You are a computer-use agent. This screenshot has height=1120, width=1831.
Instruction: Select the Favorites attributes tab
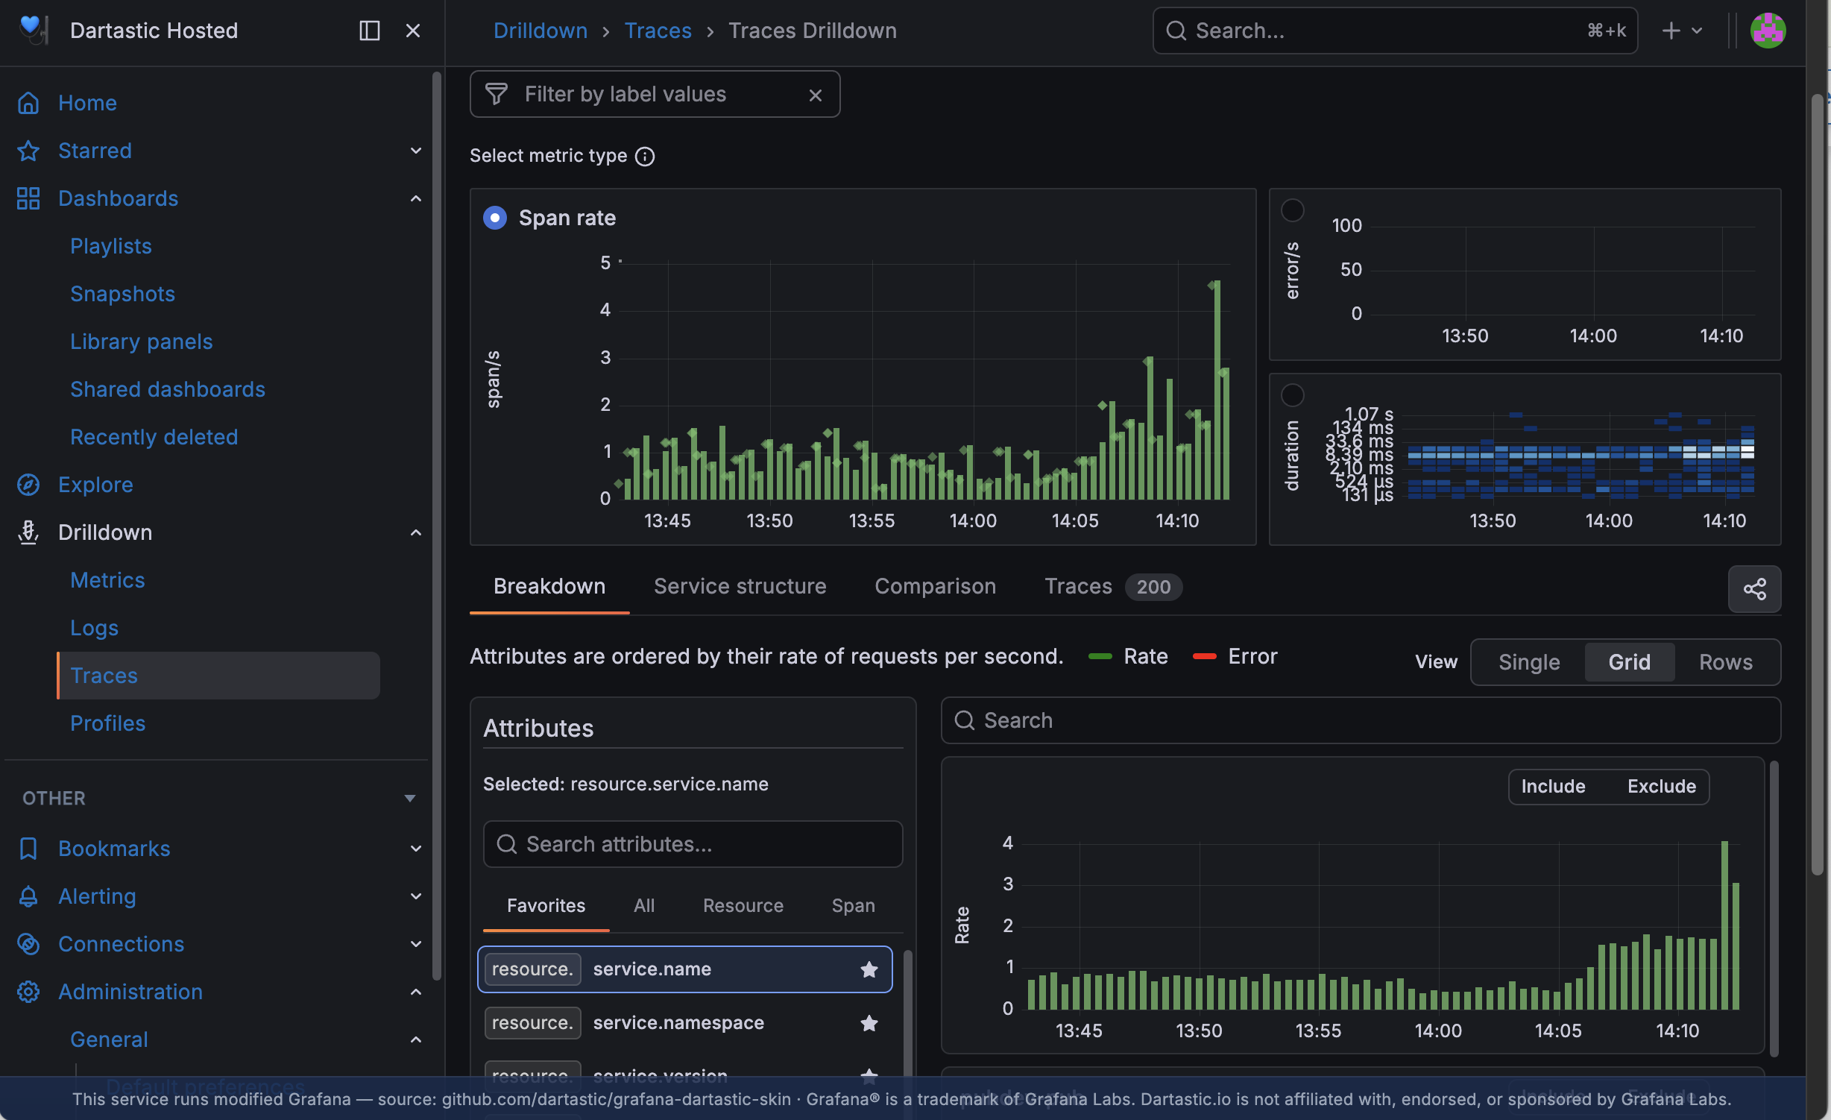546,906
